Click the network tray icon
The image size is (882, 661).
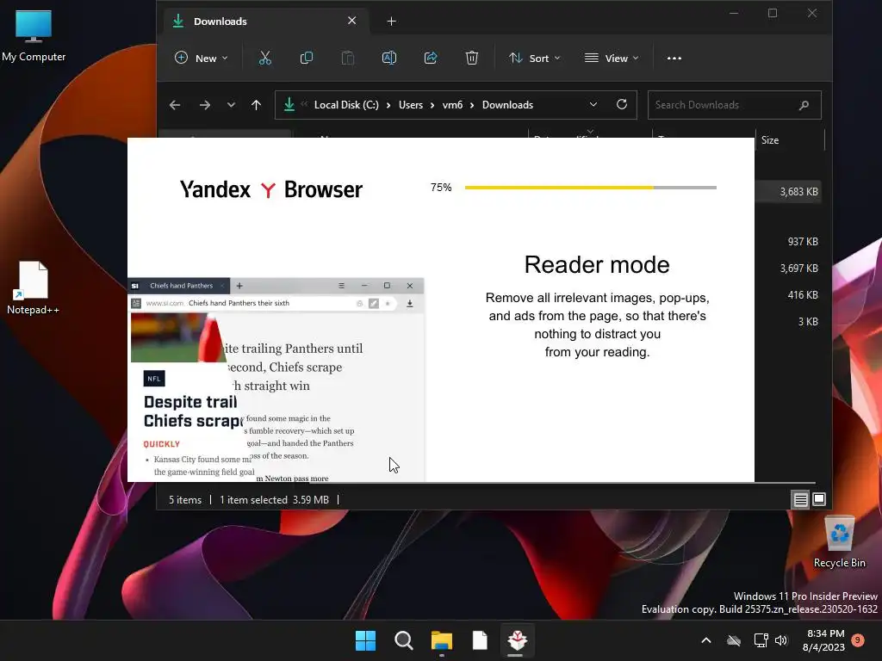pyautogui.click(x=761, y=640)
